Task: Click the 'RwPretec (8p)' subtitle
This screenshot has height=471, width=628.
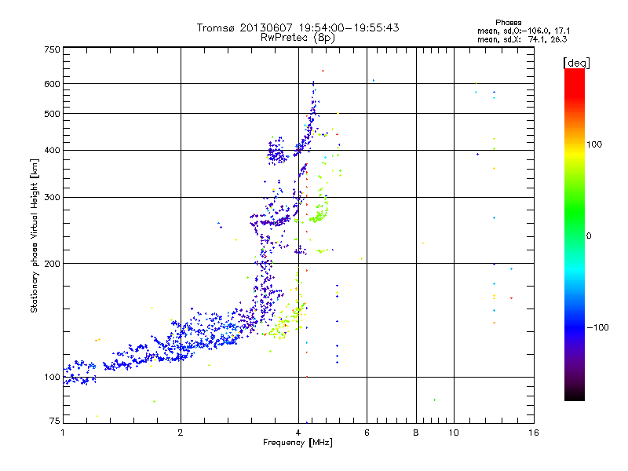Action: point(298,38)
